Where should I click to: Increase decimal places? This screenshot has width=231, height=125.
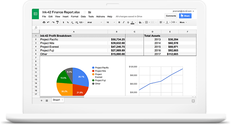pos(77,23)
